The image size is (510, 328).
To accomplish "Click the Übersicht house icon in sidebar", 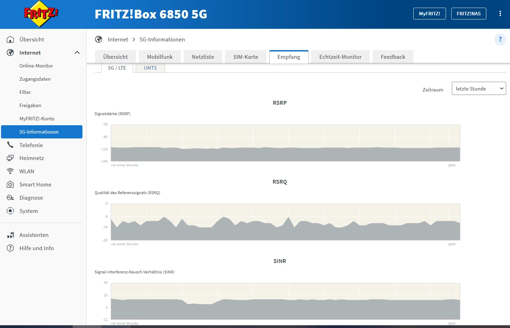I will 10,39.
